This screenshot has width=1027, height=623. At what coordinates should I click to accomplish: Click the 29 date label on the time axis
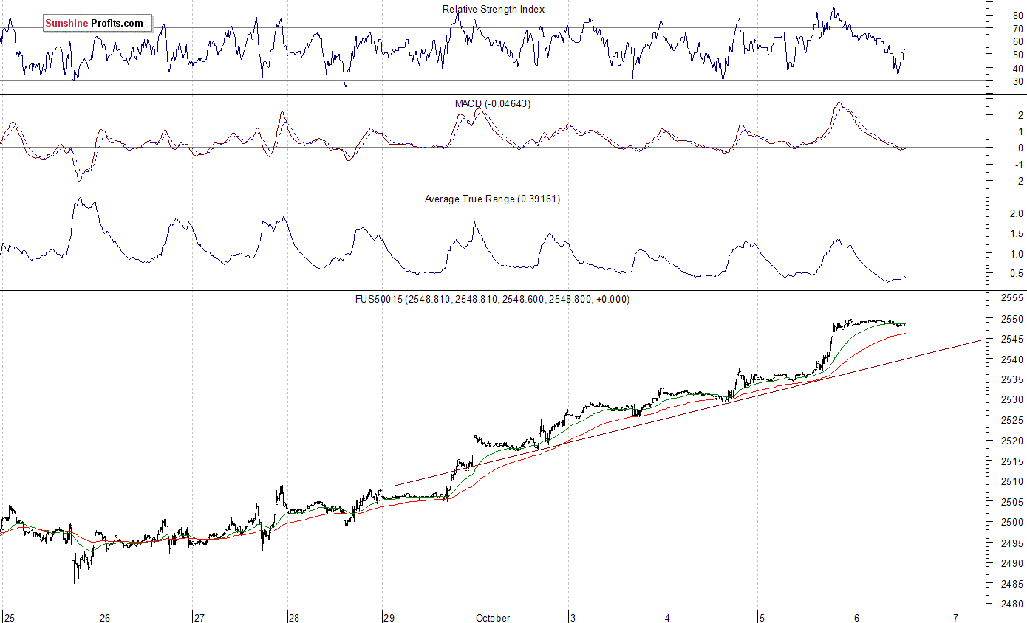coord(389,618)
